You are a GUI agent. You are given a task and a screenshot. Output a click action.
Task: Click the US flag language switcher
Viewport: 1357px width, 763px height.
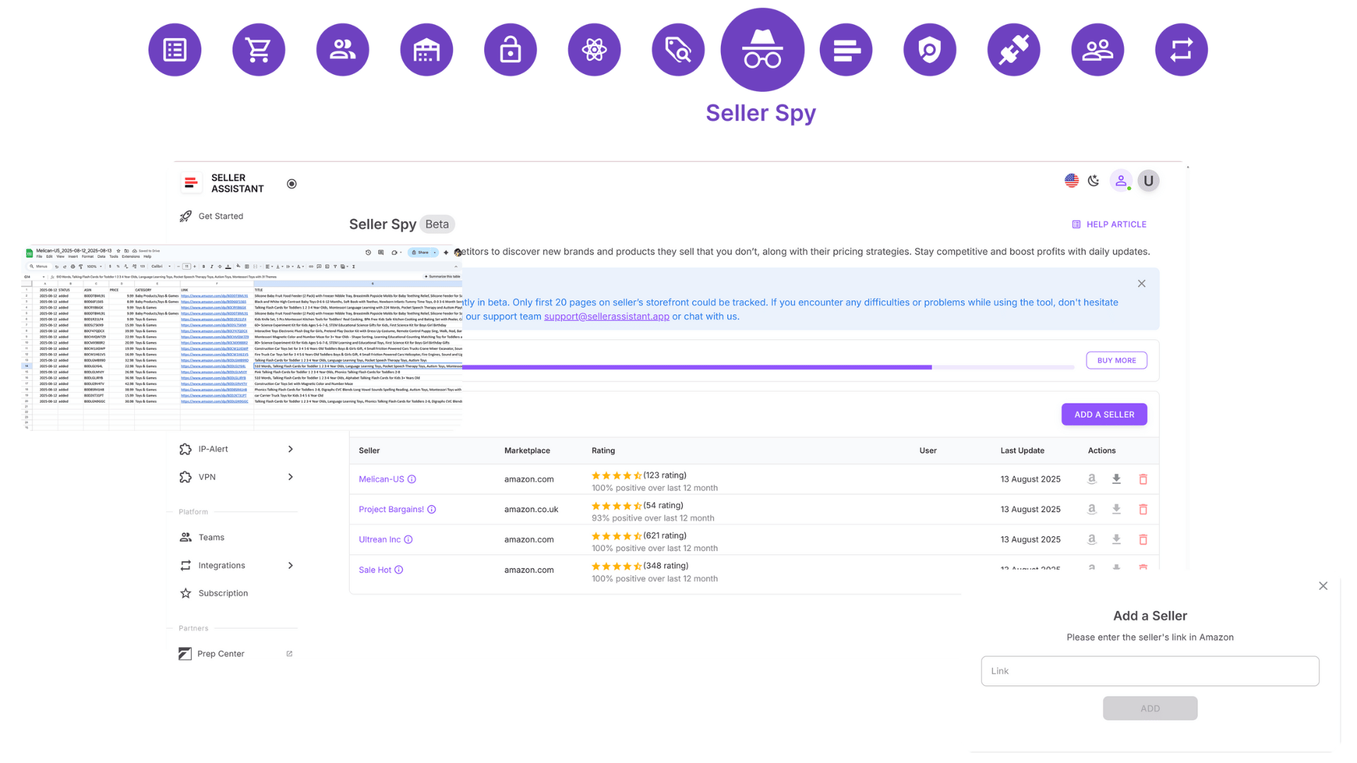click(1071, 180)
